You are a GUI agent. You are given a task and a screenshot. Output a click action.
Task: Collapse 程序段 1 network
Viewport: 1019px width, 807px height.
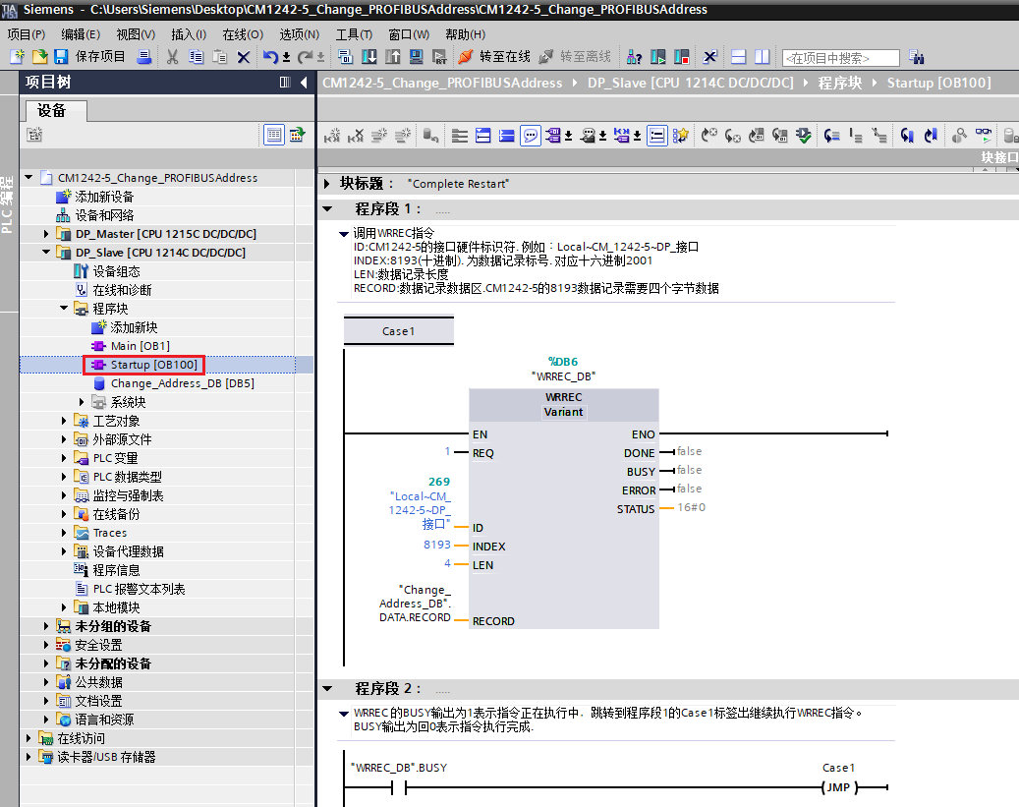(x=327, y=208)
